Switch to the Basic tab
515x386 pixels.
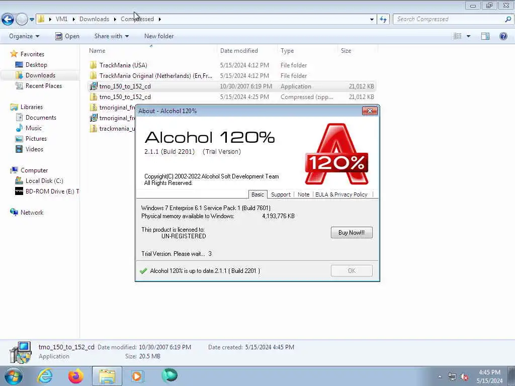click(x=257, y=195)
